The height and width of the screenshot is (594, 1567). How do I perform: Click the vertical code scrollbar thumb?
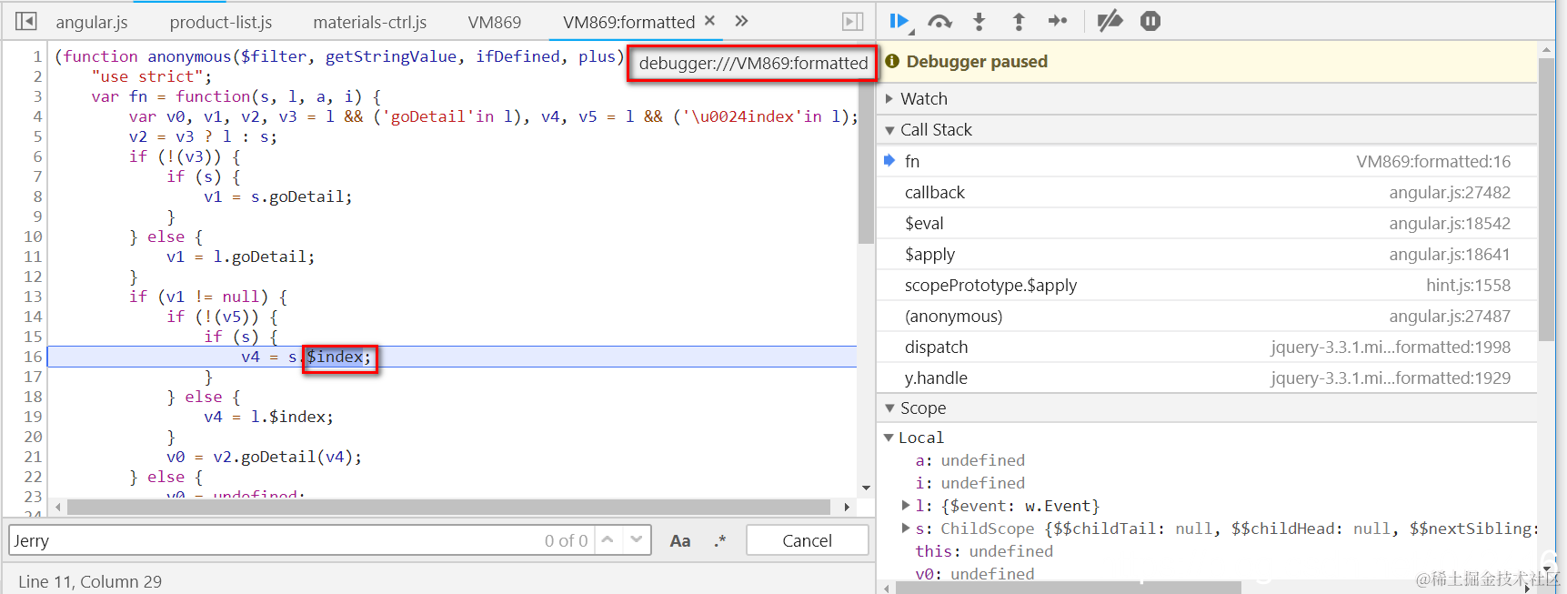click(866, 161)
